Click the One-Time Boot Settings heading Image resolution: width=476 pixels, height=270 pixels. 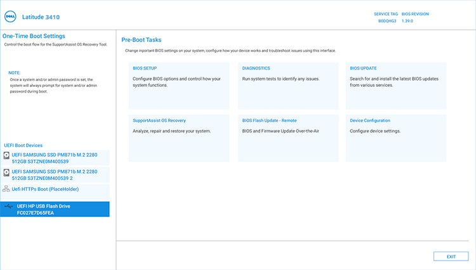[x=34, y=36]
